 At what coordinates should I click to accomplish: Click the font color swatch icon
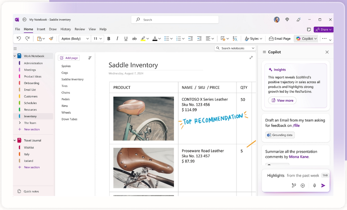click(155, 39)
